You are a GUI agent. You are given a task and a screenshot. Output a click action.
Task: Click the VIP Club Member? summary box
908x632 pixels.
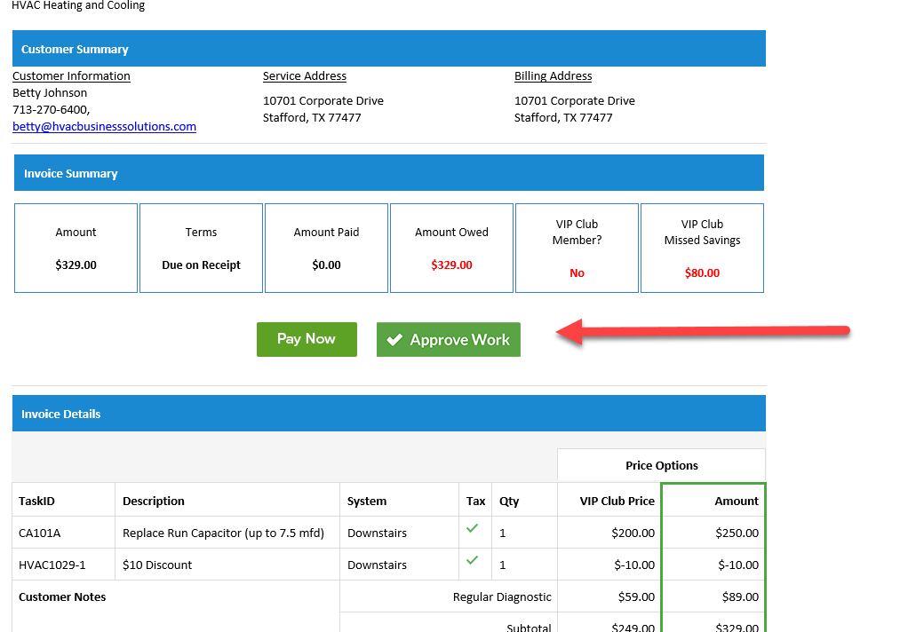(x=577, y=249)
